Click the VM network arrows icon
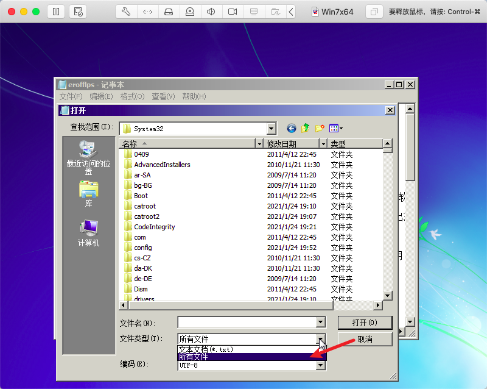This screenshot has width=487, height=389. 147,12
